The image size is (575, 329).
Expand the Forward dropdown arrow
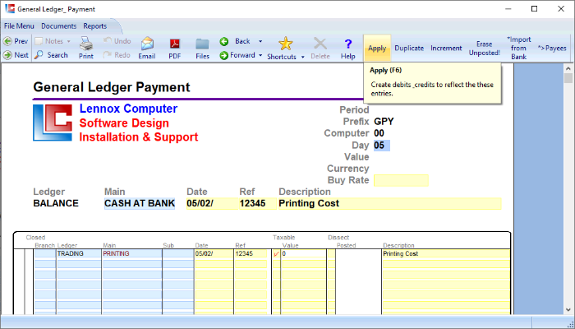260,56
